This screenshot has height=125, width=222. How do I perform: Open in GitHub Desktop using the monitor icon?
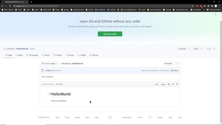pos(169,84)
